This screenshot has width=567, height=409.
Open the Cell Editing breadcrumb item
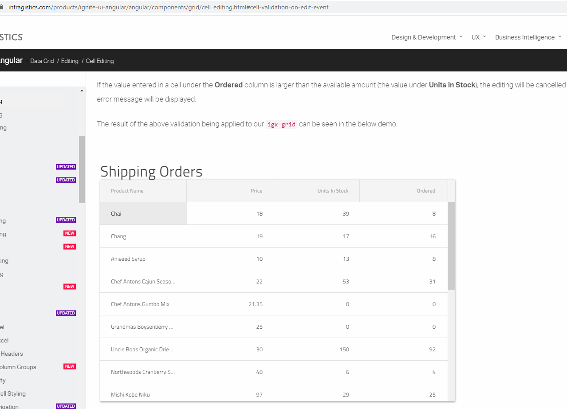[99, 61]
